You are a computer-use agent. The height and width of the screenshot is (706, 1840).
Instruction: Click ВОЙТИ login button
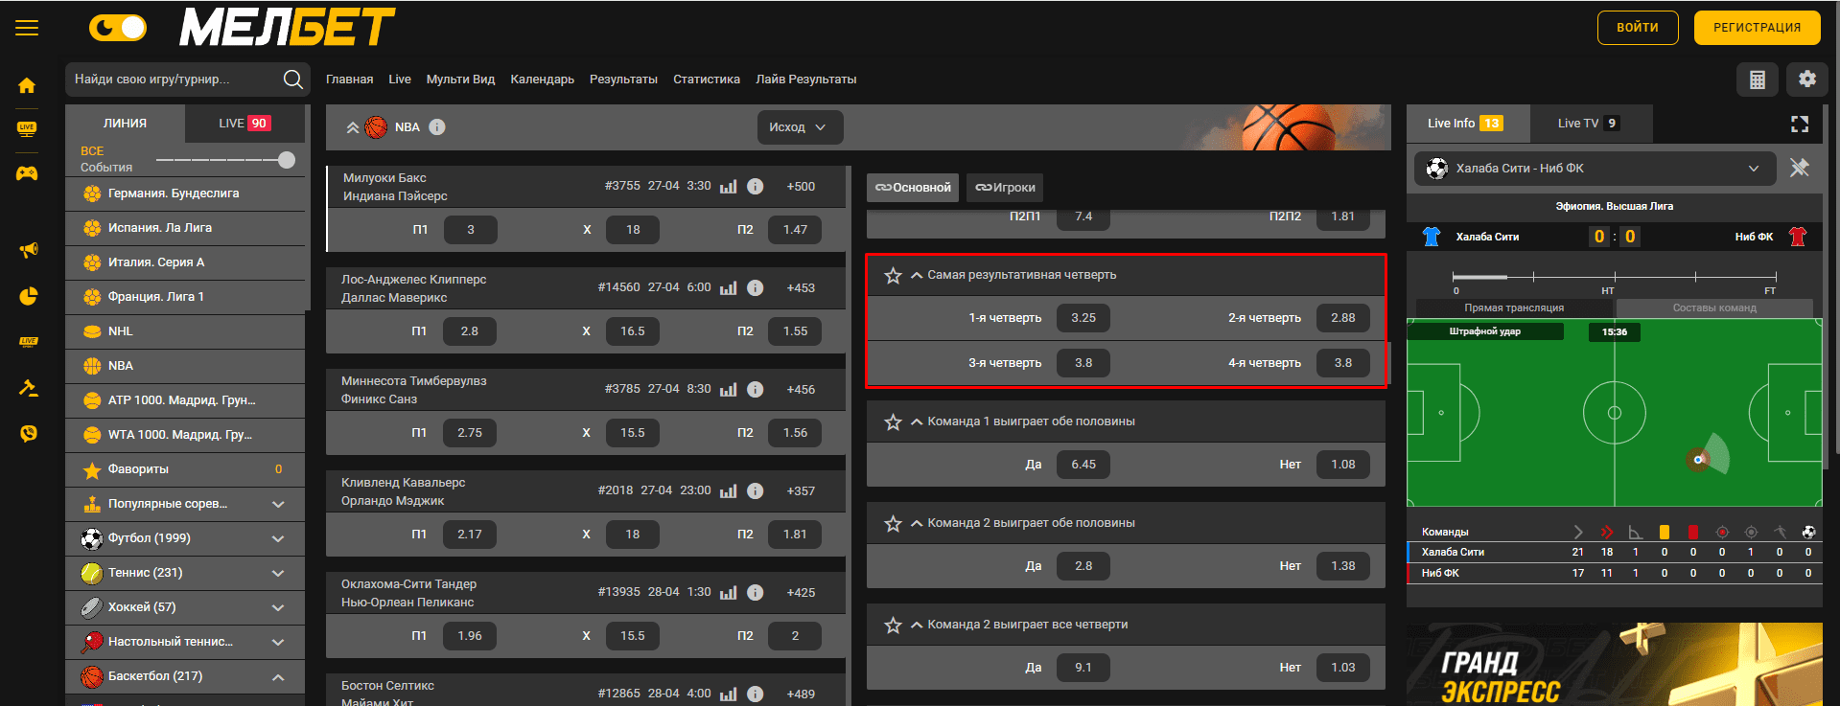1638,28
